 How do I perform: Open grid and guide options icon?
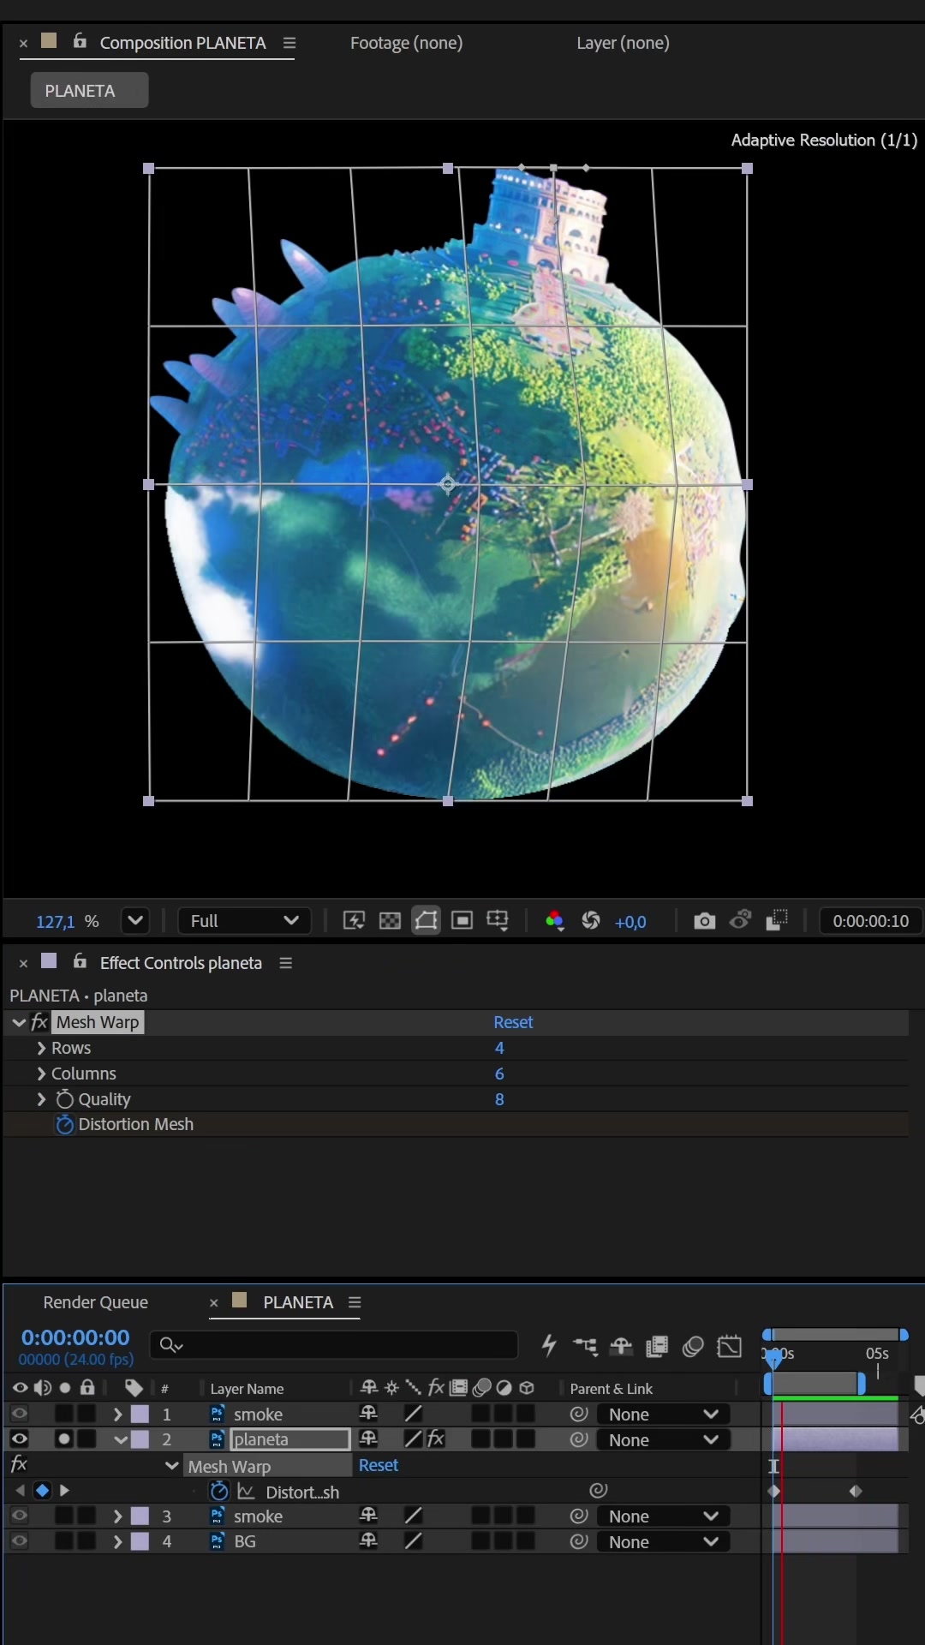click(x=498, y=921)
